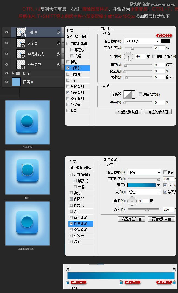Select 混合选项:默认 in the 内阴影 dialog
The width and height of the screenshot is (178, 293).
point(77,37)
